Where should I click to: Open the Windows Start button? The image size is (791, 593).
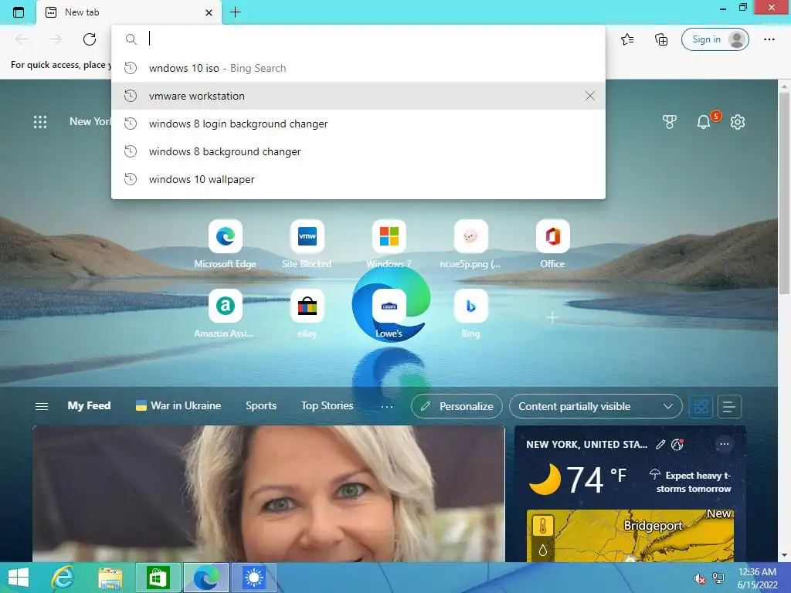pyautogui.click(x=19, y=578)
